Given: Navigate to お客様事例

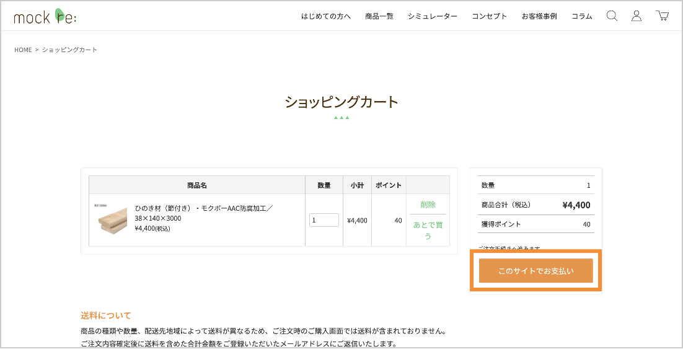Looking at the screenshot, I should pyautogui.click(x=539, y=17).
